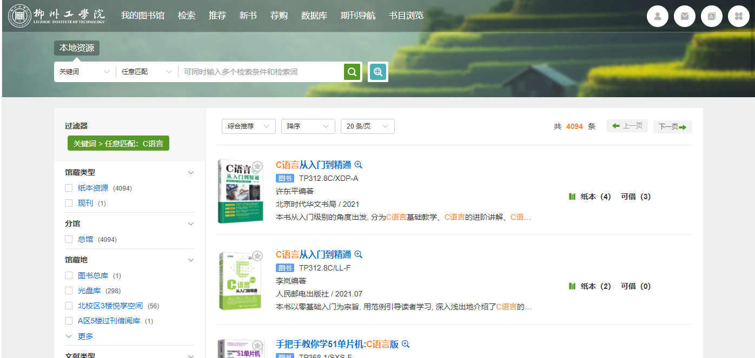Go to the 检索 menu item
Screen dimensions: 755x358
point(187,16)
